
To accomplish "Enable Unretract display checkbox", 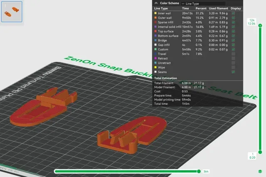I will [233, 63].
